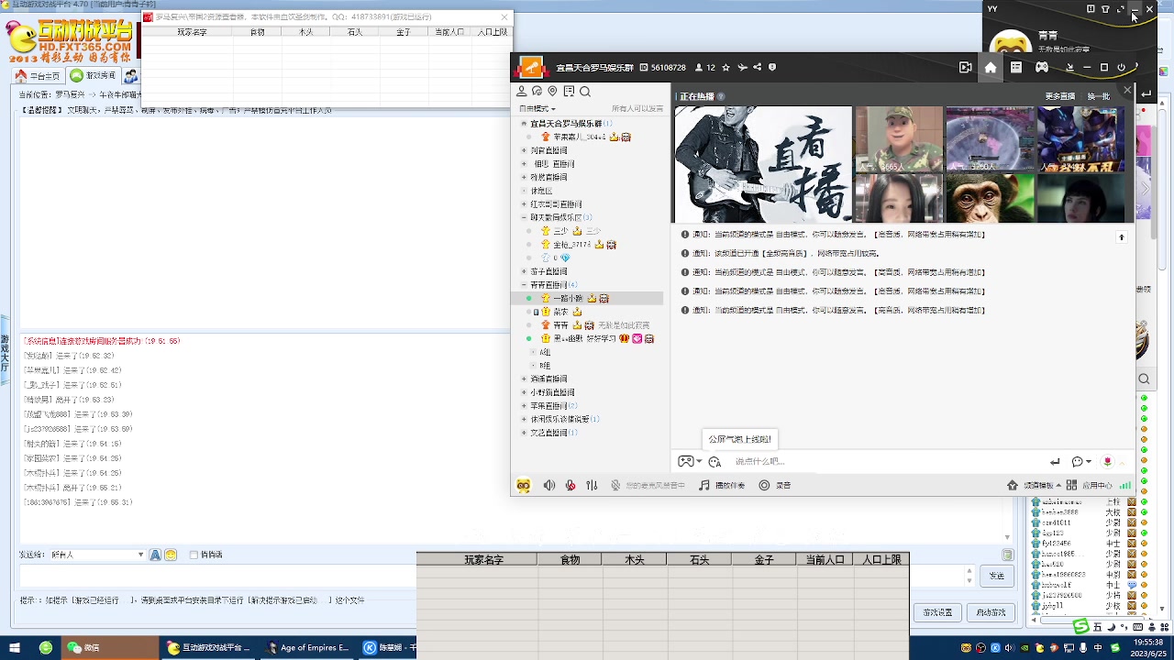
Task: Open the member list person icon
Action: click(522, 92)
